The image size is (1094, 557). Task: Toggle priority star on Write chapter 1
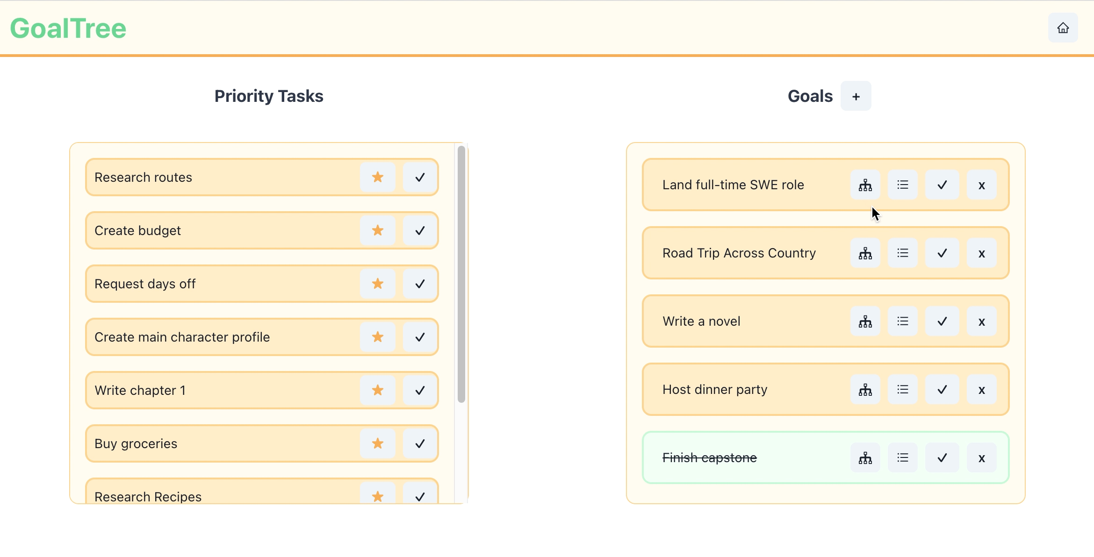coord(377,391)
